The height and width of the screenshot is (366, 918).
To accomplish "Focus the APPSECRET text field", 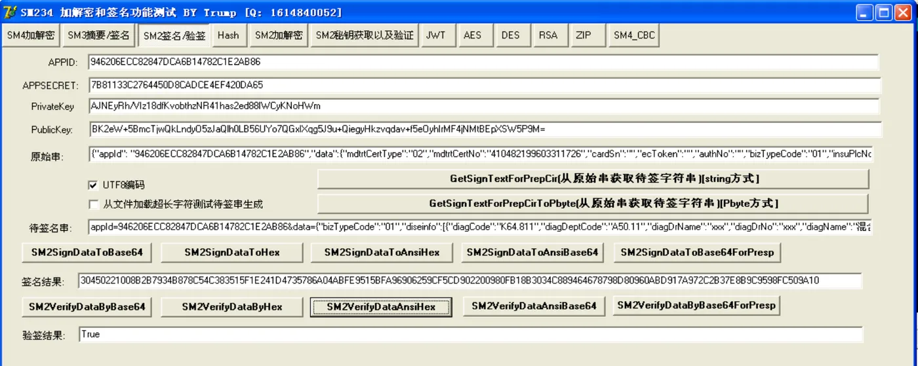I will tap(485, 85).
